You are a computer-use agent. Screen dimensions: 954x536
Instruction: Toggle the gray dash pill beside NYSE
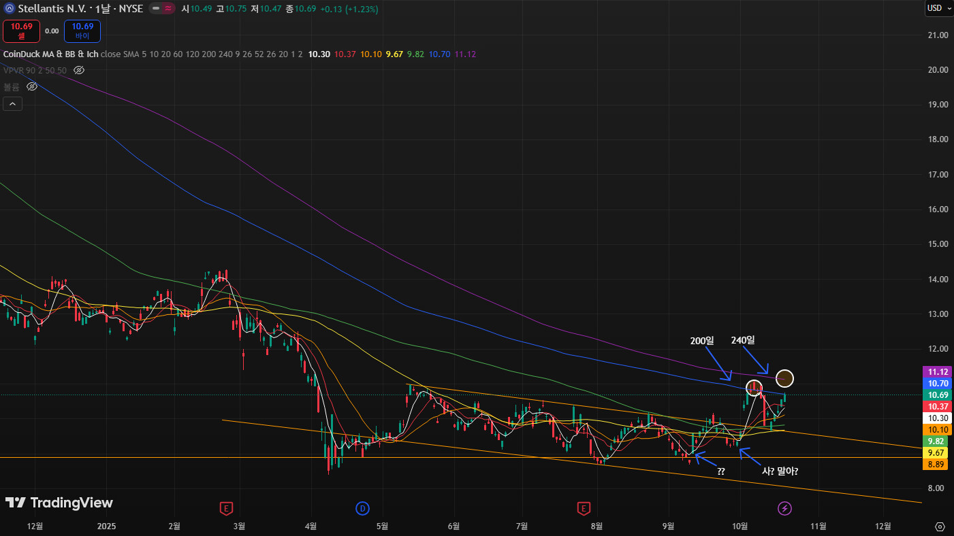coord(155,9)
